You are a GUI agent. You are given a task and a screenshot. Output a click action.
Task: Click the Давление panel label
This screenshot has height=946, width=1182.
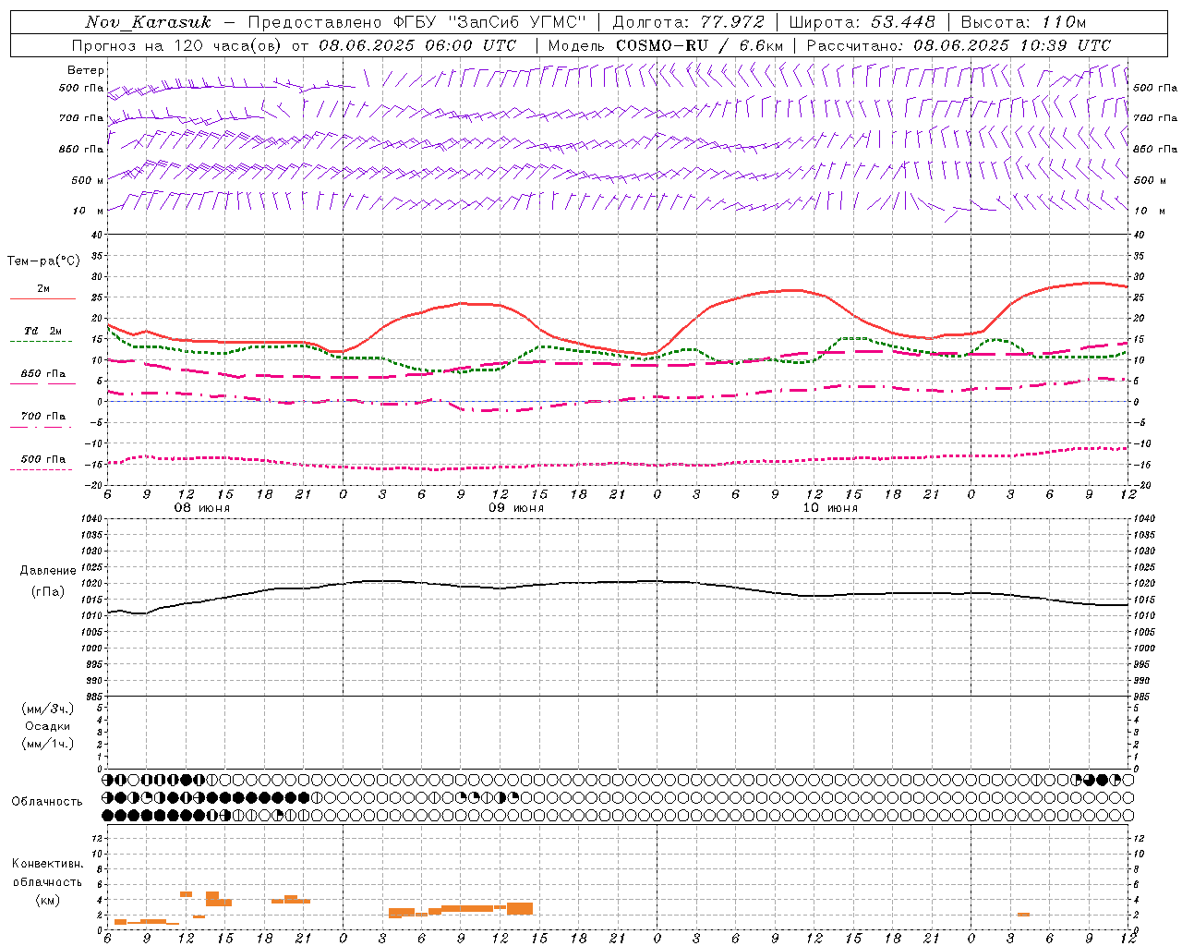[x=48, y=571]
